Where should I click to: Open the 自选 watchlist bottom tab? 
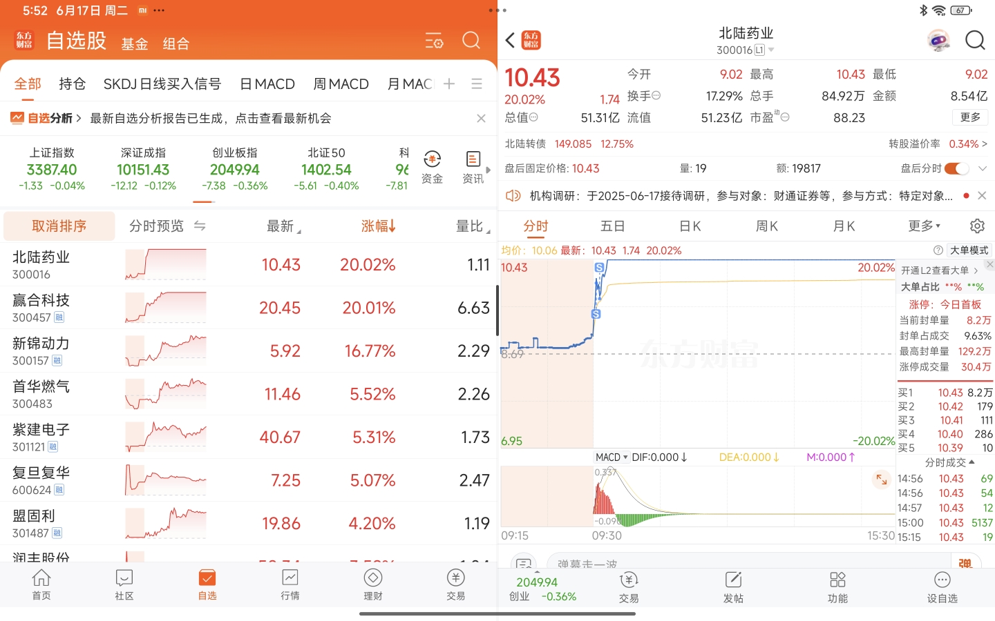(x=207, y=584)
